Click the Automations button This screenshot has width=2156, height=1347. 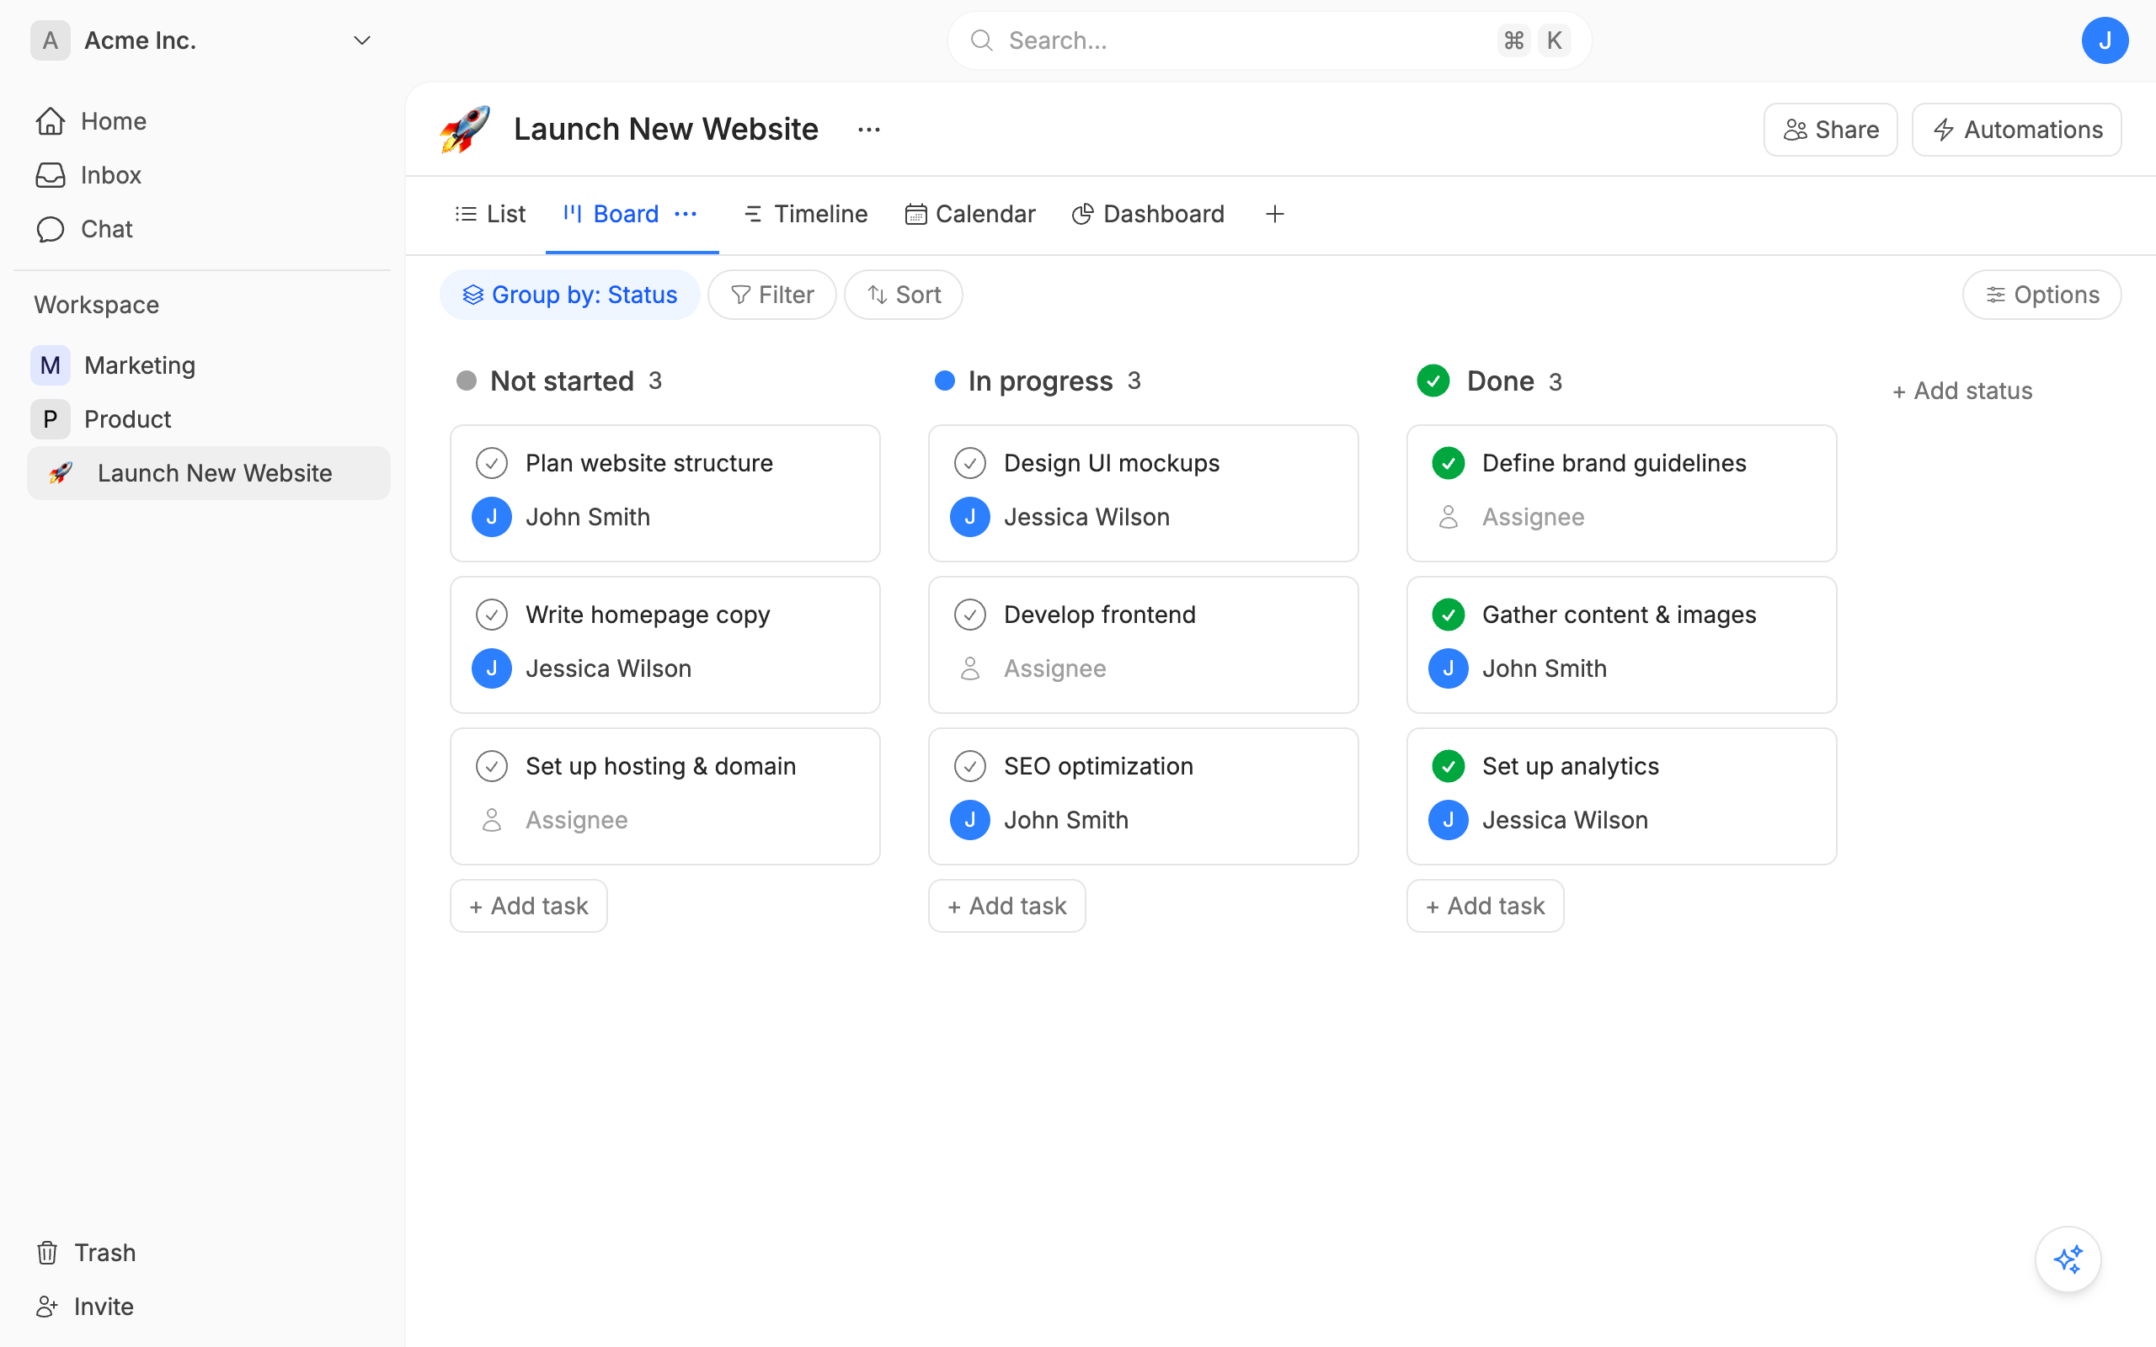tap(2016, 130)
